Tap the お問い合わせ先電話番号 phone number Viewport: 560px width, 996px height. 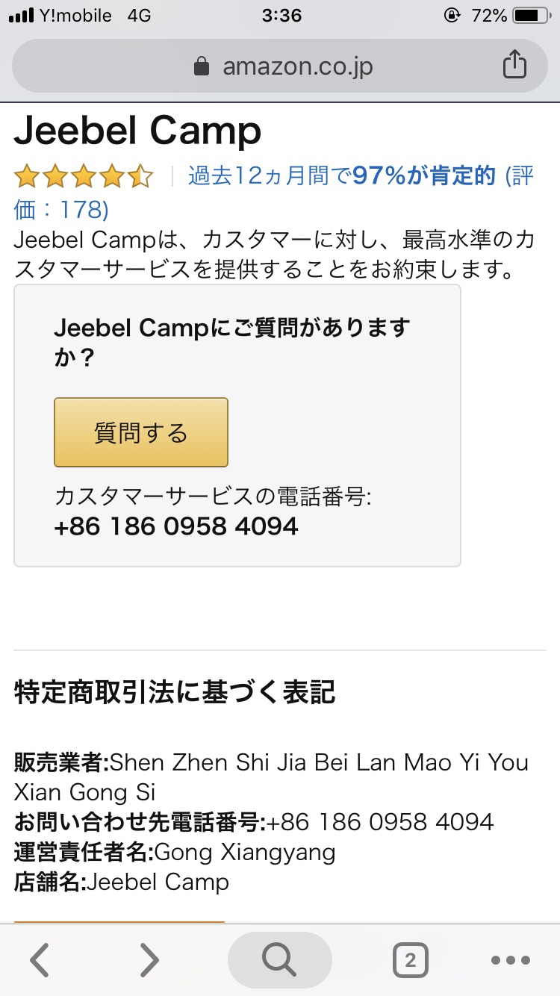pyautogui.click(x=380, y=822)
